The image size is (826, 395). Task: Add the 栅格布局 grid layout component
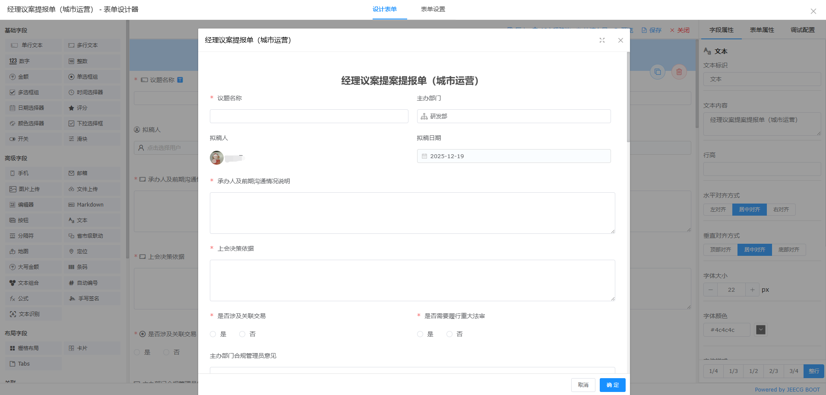[34, 348]
